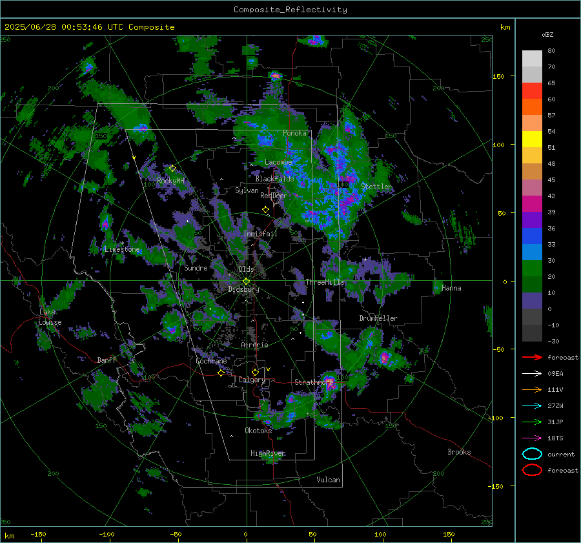Click the white plus marker above Hanna
Screen dimensions: 581x543
pos(365,260)
